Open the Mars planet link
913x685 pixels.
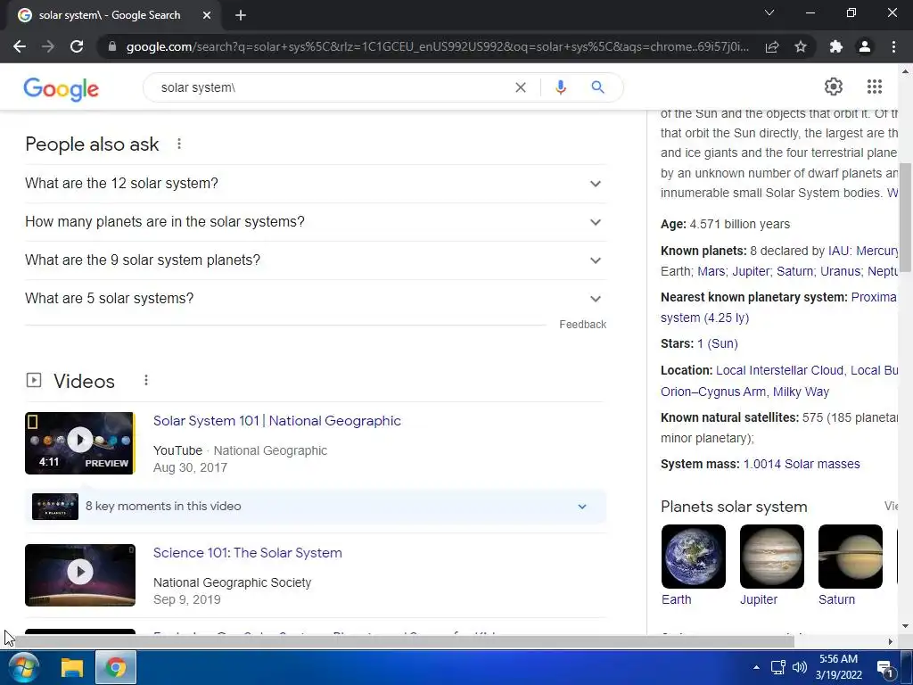711,271
